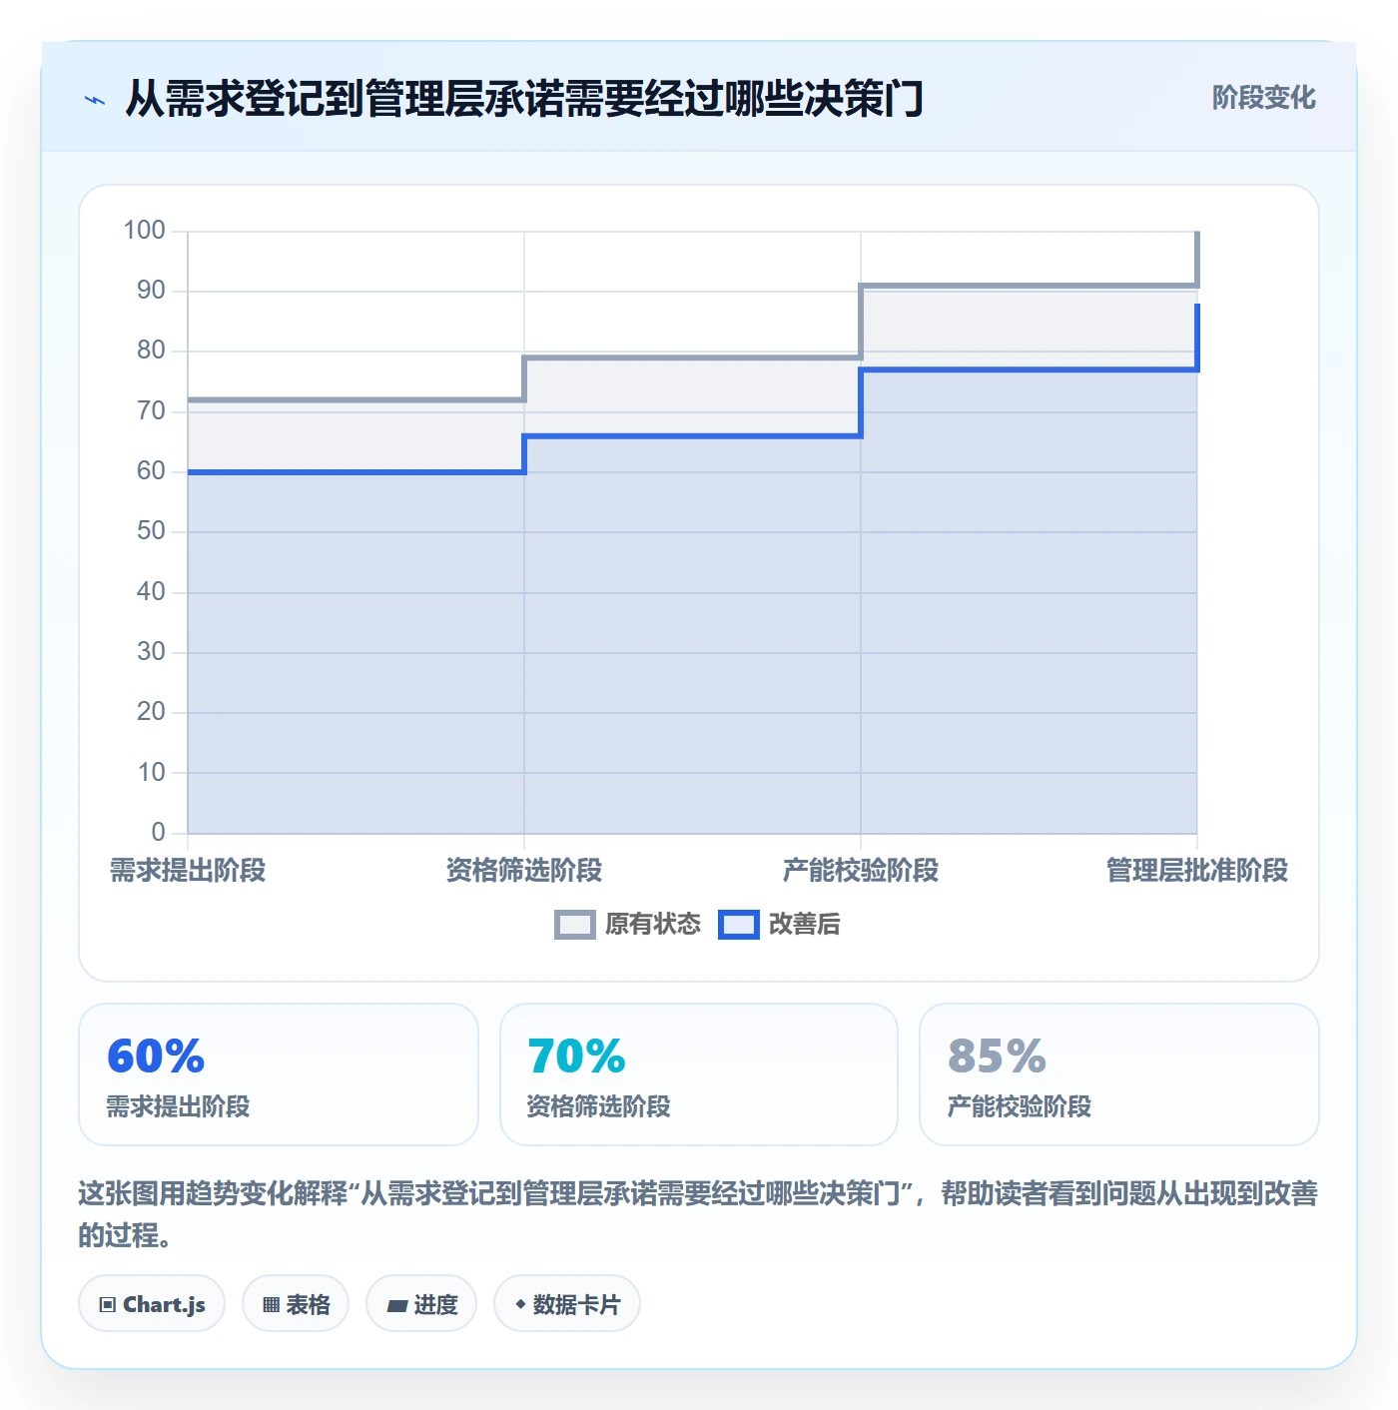1398x1410 pixels.
Task: Click the description paragraph starting with 这张图用趋势变化
Action: [698, 1213]
